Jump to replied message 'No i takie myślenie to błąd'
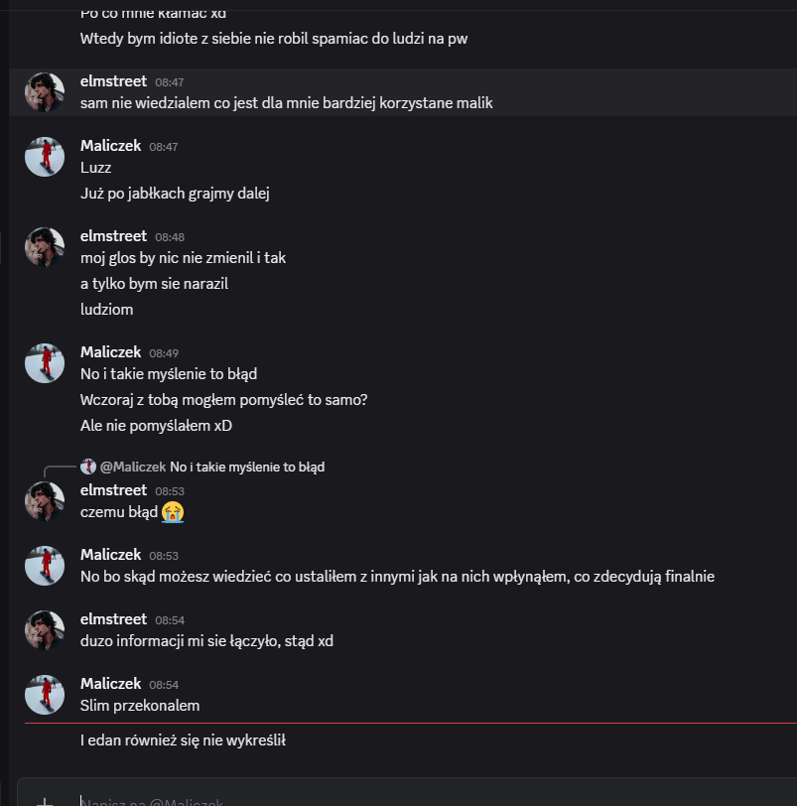 (247, 467)
